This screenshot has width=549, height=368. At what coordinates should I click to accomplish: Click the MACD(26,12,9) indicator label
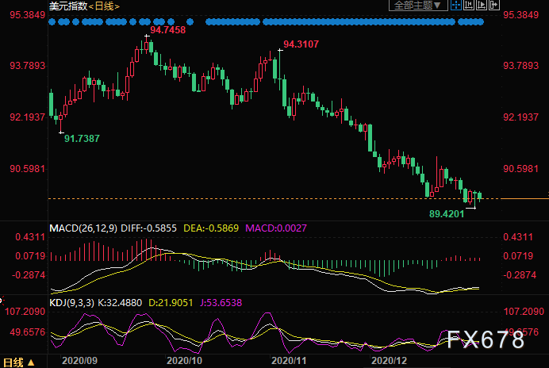point(83,228)
